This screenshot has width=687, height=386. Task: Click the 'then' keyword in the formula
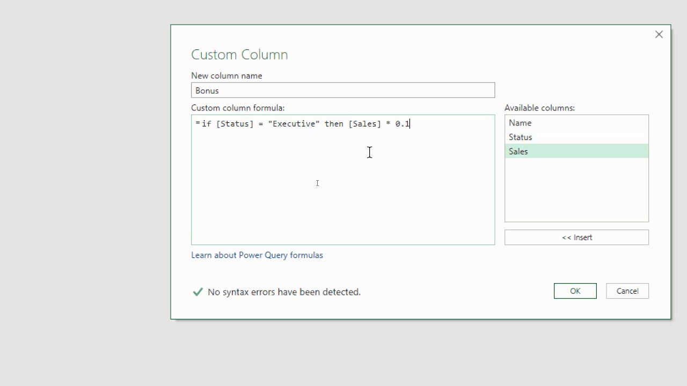(333, 124)
